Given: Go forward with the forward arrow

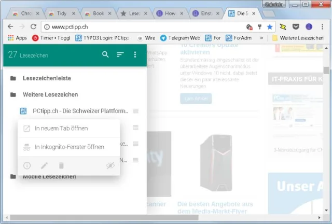Looking at the screenshot, I should (22, 26).
